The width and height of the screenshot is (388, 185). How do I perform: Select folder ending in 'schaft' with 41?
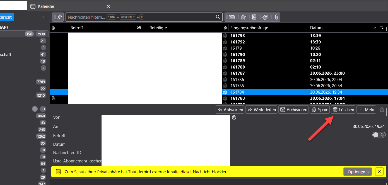coord(24,55)
